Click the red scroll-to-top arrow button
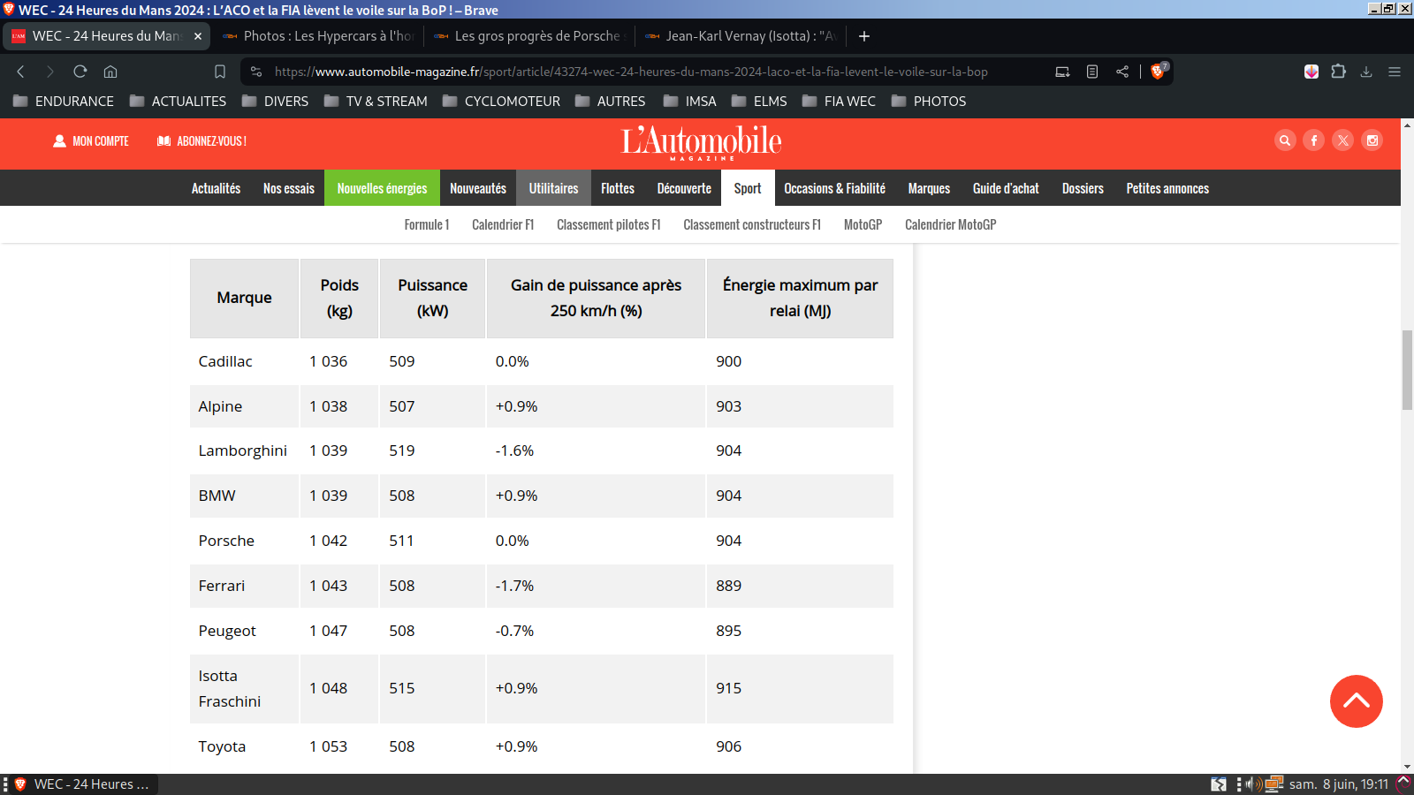The width and height of the screenshot is (1414, 795). coord(1357,701)
